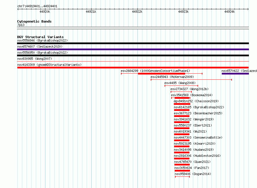Image resolution: width=257 pixels, height=188 pixels.
Task: Open nsv5923195 (Almarri2020) label
Action: click(x=195, y=144)
